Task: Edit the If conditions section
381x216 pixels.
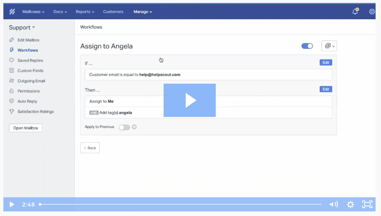Action: click(x=325, y=62)
